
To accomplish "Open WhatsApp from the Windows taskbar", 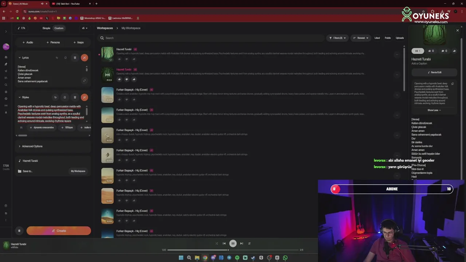I will point(285,258).
